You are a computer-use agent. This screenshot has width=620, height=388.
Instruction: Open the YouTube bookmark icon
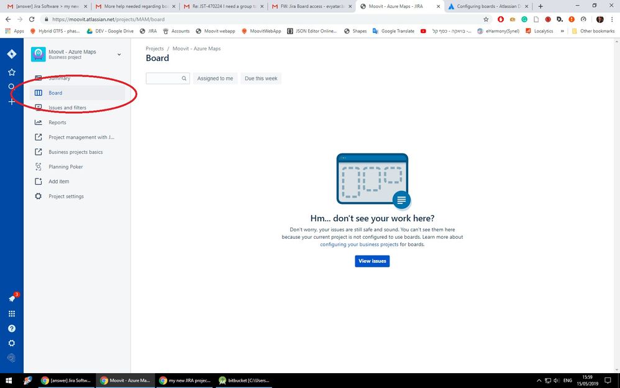(x=423, y=31)
